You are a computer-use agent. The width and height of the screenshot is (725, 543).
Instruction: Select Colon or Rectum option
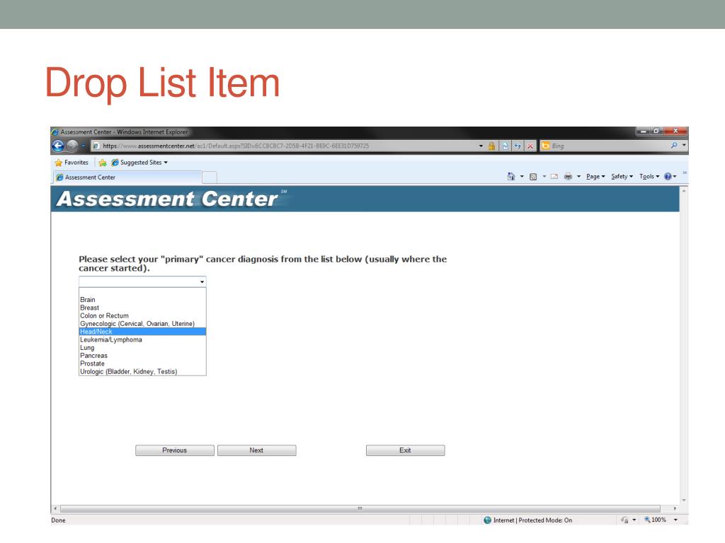coord(142,316)
